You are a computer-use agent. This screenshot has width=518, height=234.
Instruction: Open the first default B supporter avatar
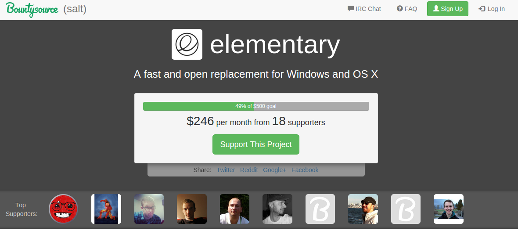pyautogui.click(x=320, y=209)
